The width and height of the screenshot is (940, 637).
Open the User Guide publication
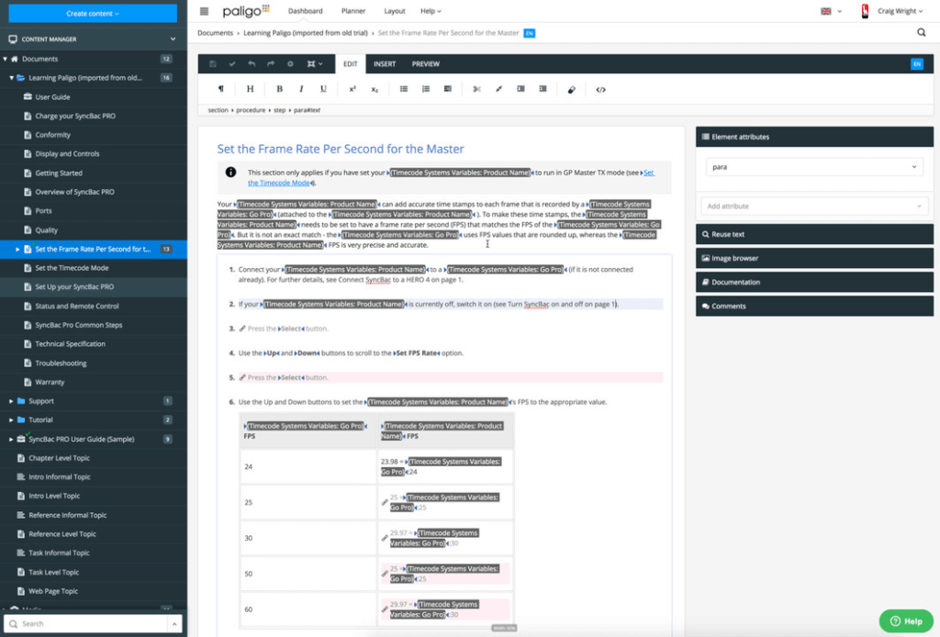[x=52, y=97]
